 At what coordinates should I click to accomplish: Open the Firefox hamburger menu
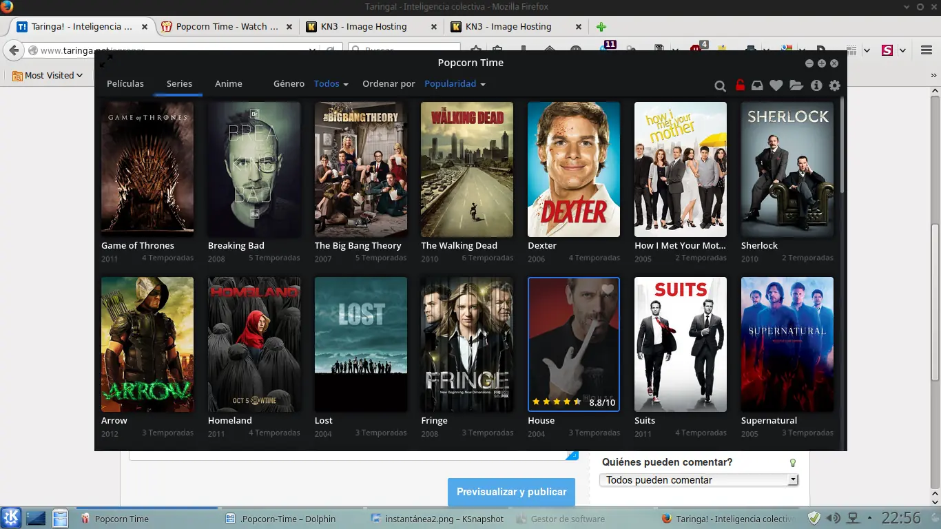tap(927, 50)
